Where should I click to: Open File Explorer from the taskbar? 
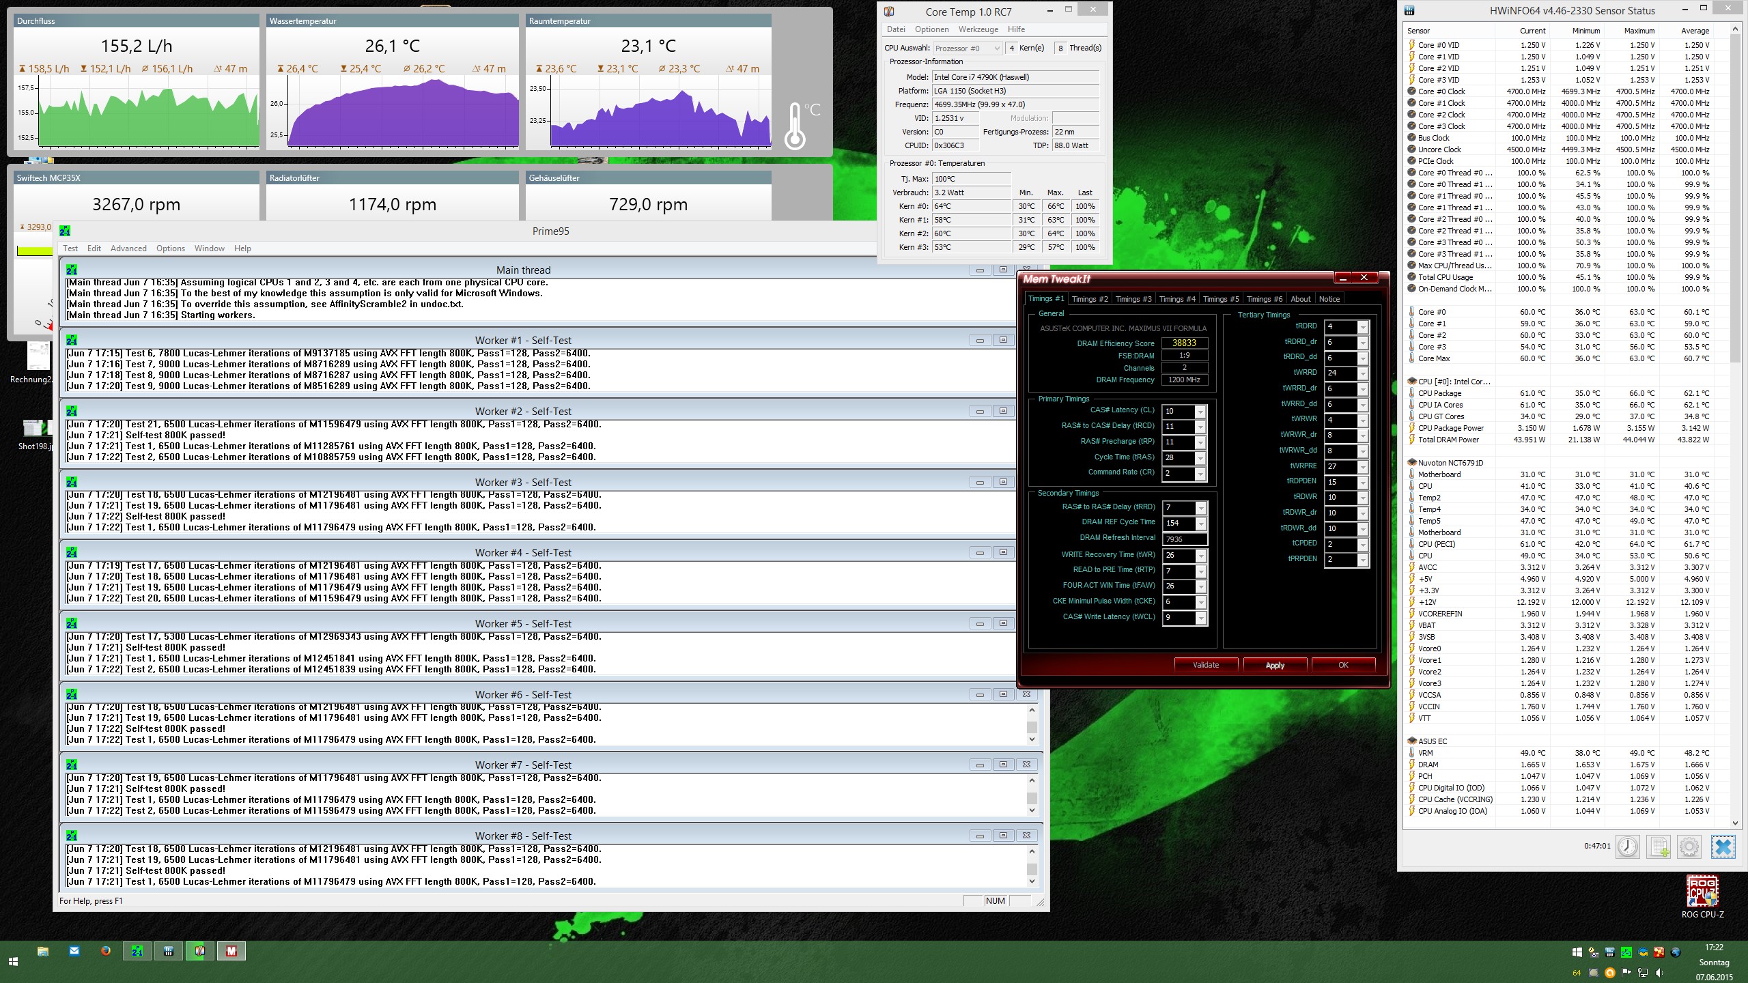coord(43,950)
